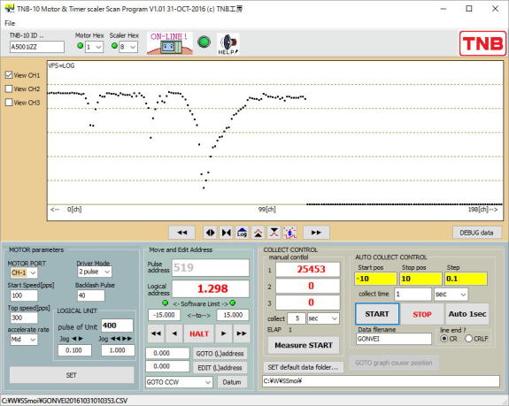Click the DEBUG data button

tap(476, 233)
